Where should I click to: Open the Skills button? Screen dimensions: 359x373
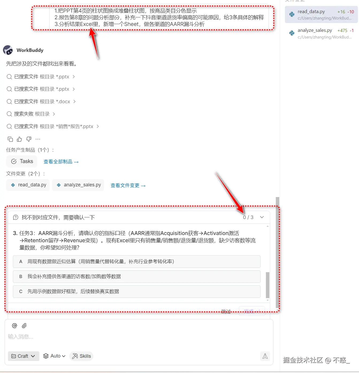[x=81, y=356]
